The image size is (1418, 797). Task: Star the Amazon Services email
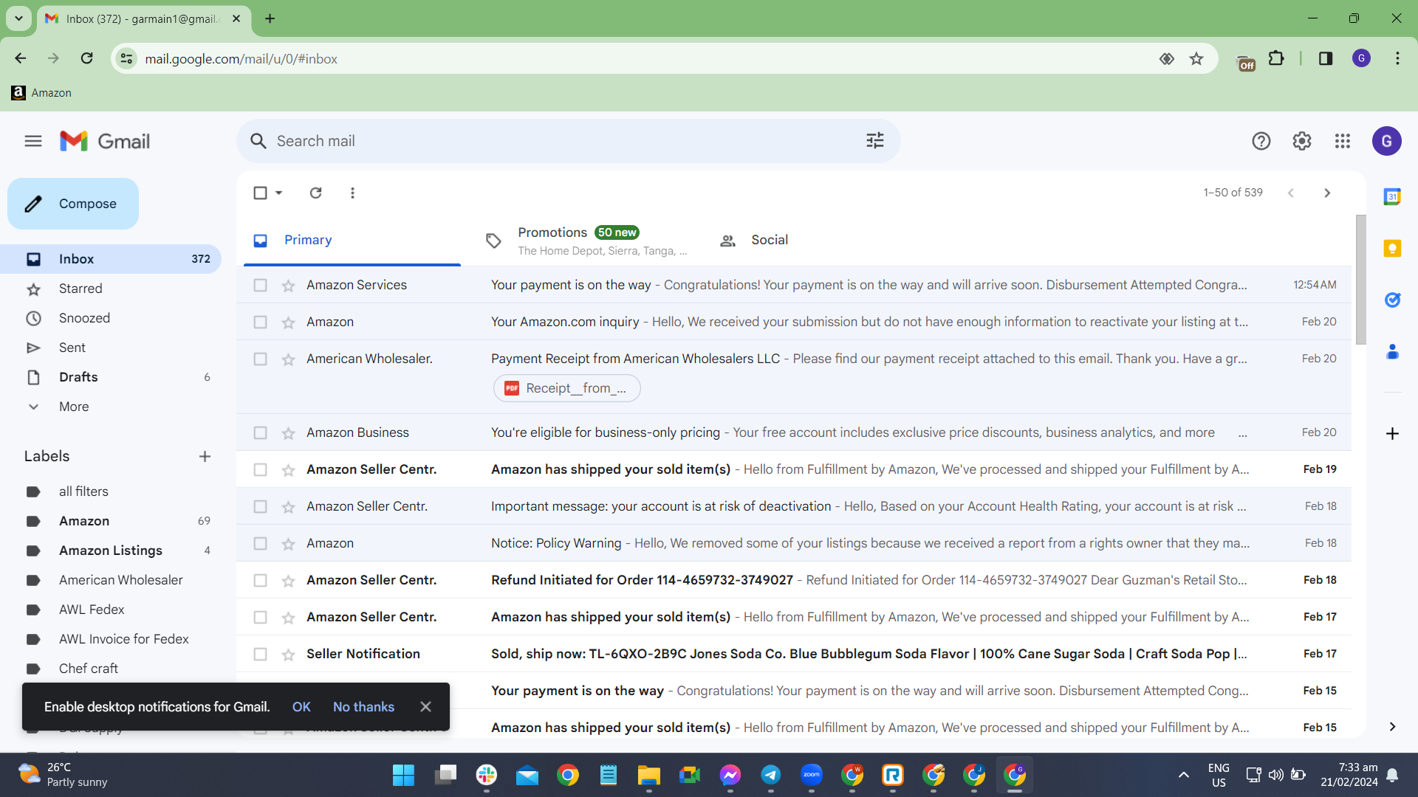(288, 286)
